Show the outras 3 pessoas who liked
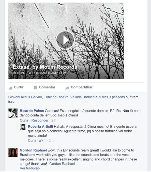Viewport: 151px width, 172px height. (112, 97)
